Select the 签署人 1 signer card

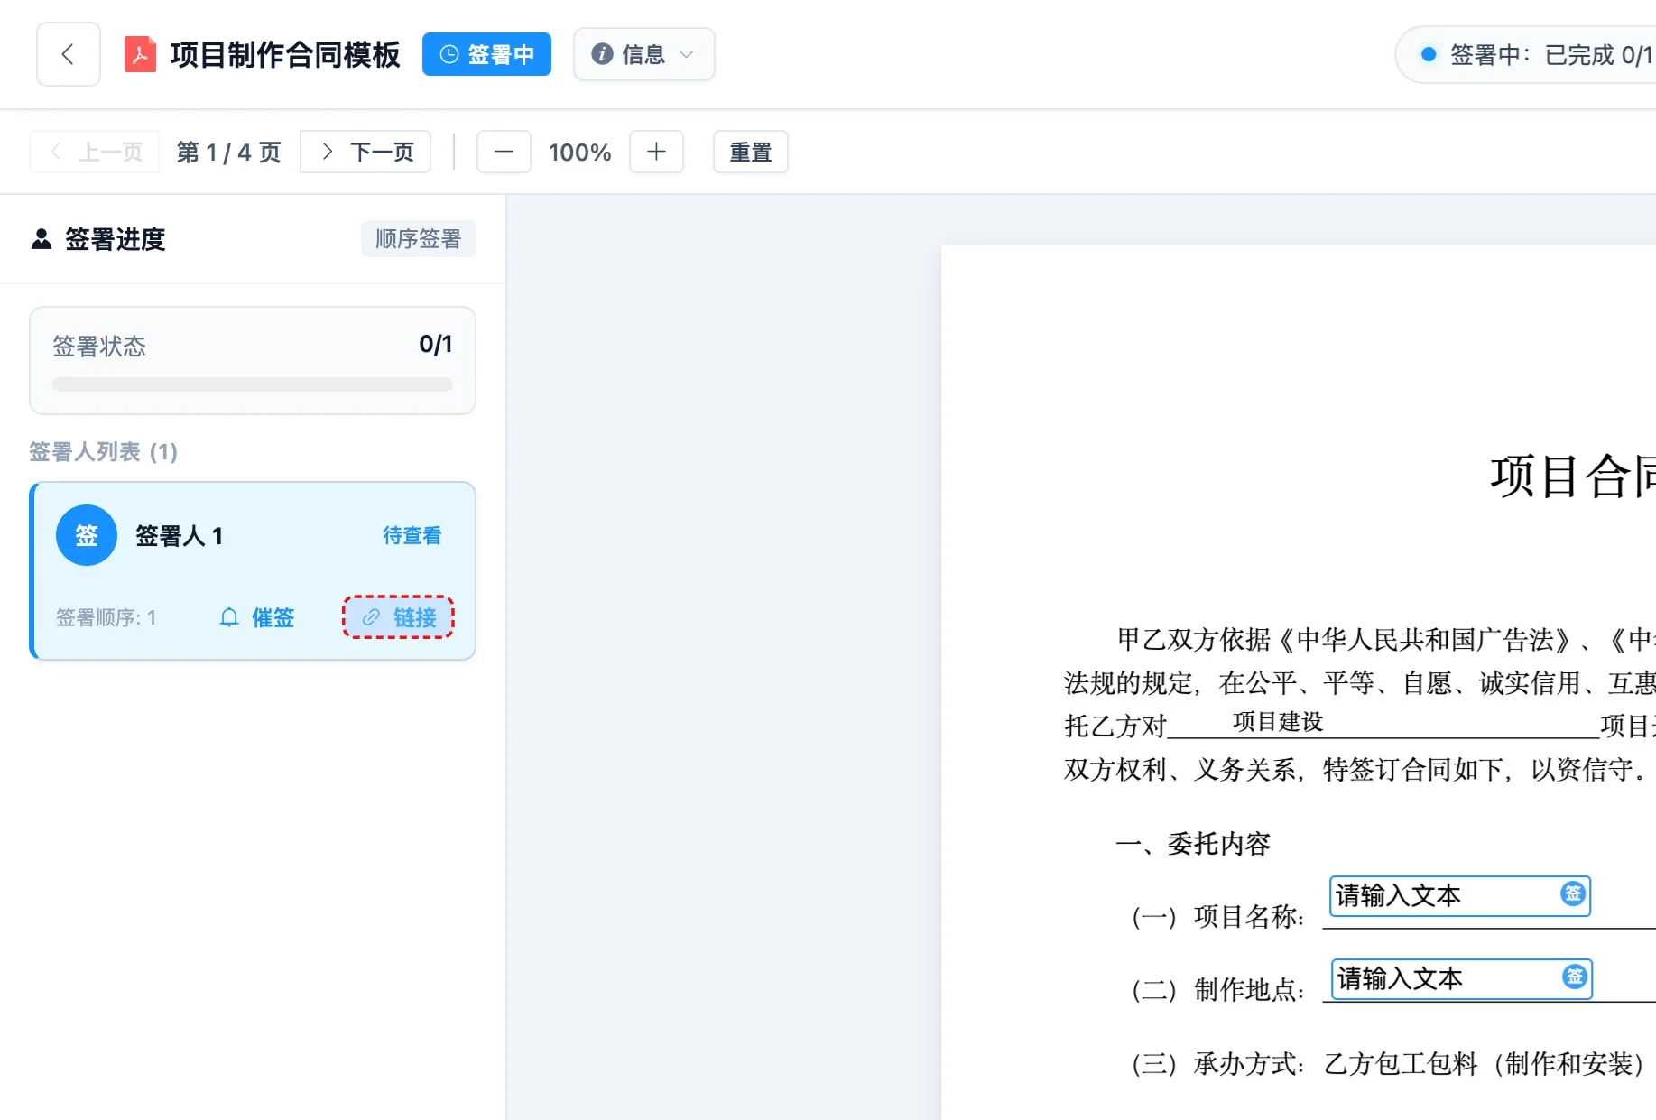[253, 570]
